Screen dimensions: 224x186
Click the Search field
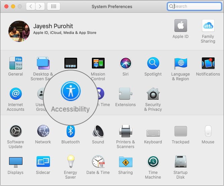tap(194, 6)
